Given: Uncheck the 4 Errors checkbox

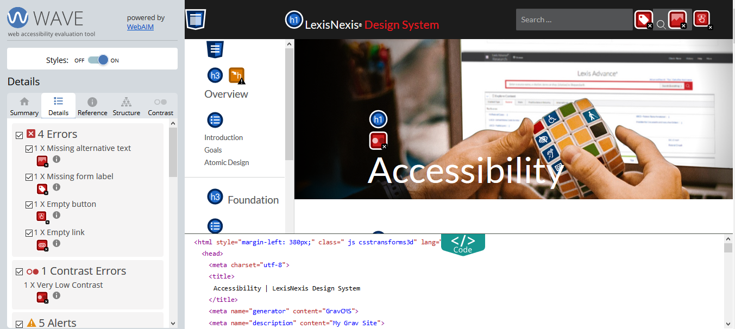Looking at the screenshot, I should pos(20,135).
